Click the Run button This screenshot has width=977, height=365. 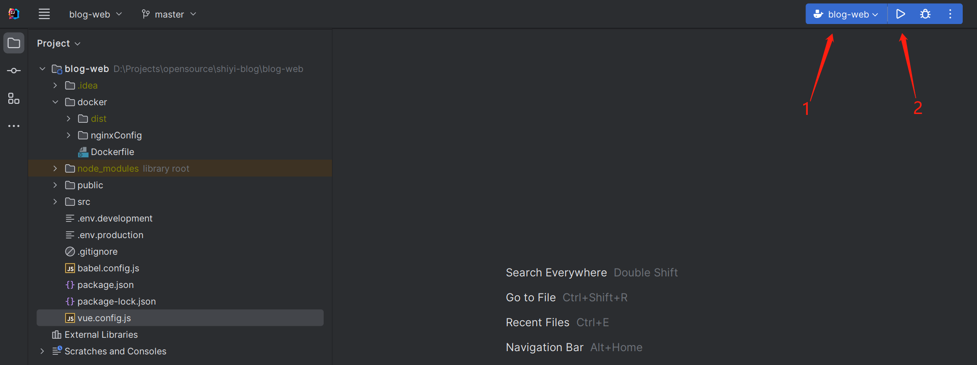900,14
